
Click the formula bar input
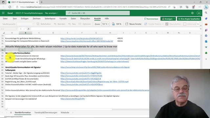click(115, 29)
